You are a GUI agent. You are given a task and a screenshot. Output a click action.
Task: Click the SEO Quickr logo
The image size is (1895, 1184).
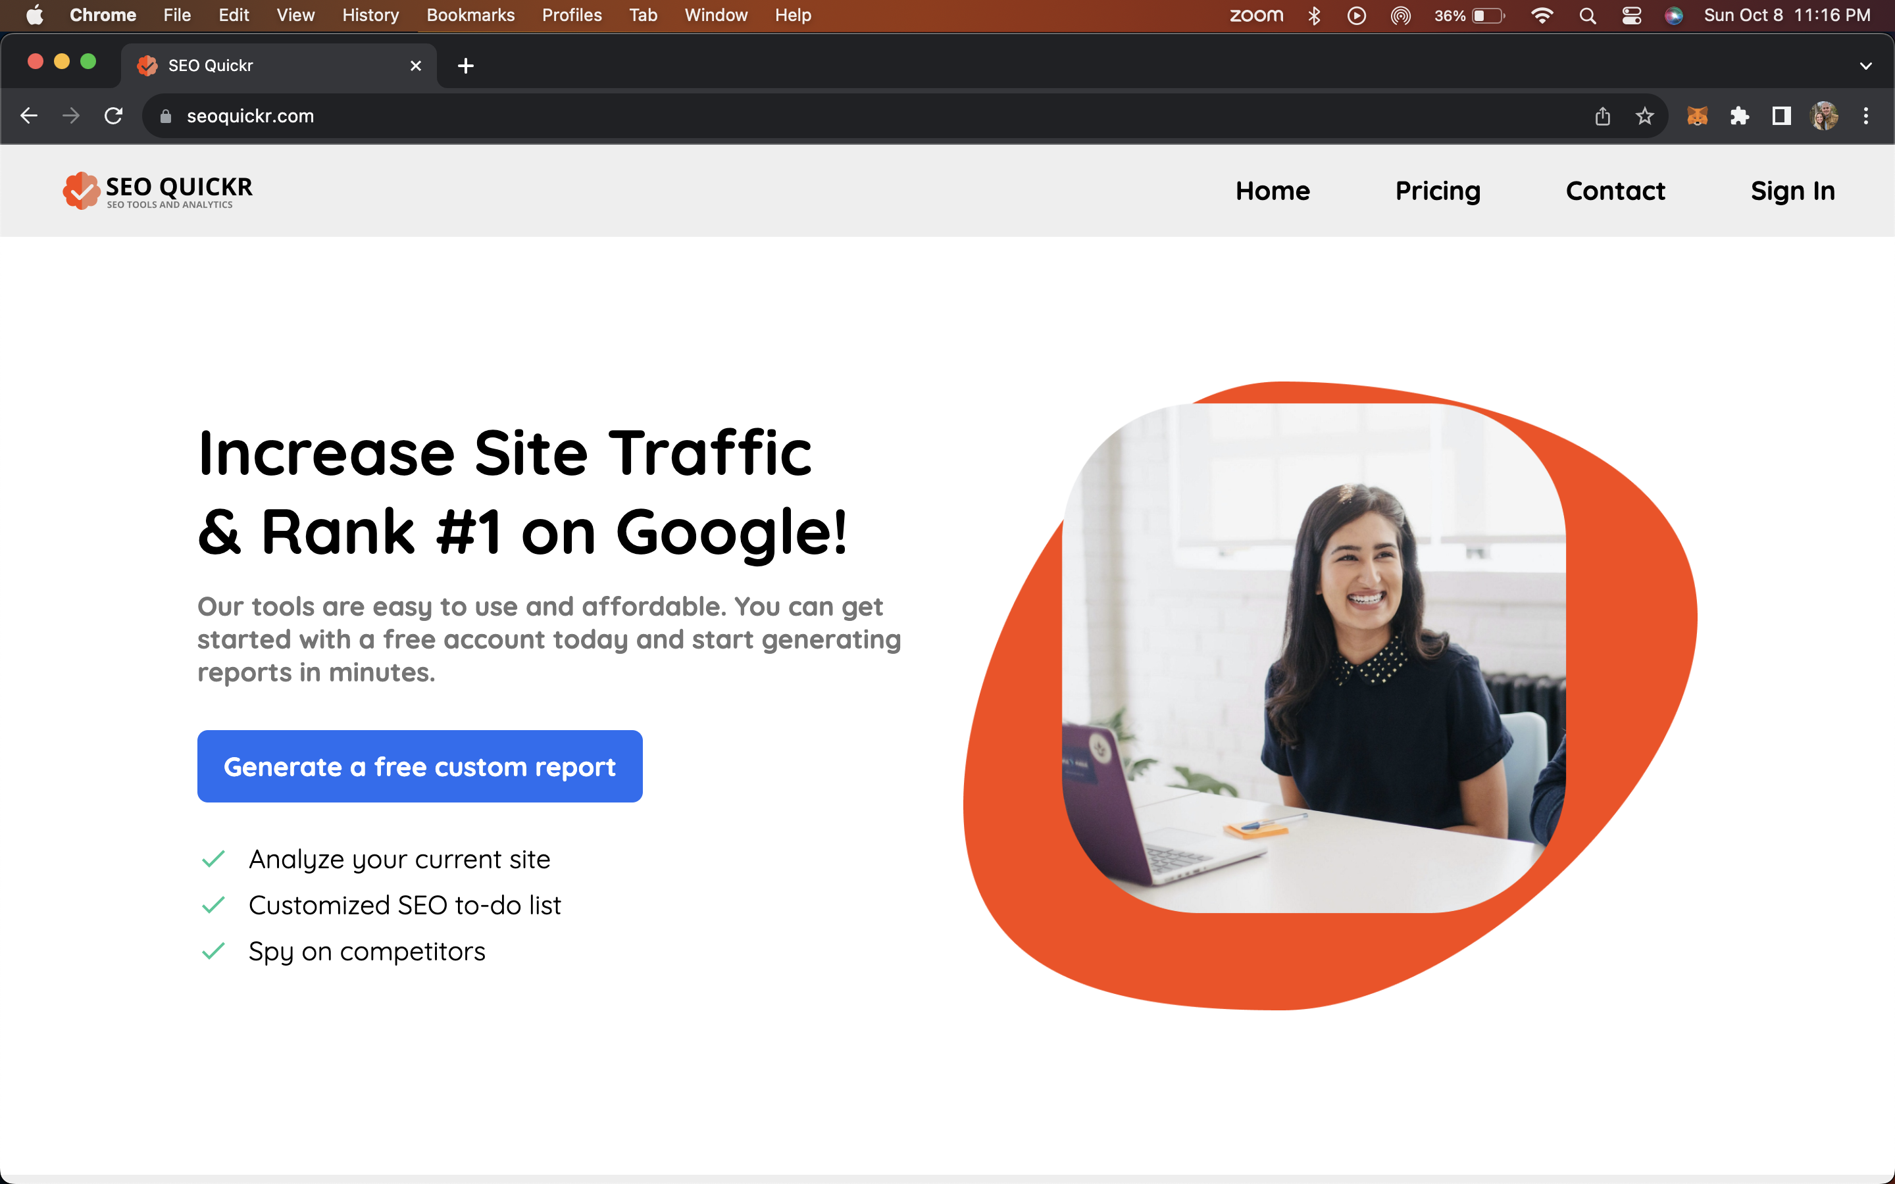[158, 191]
